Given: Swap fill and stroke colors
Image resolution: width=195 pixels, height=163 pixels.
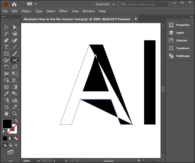Looking at the screenshot, I should pos(16,121).
